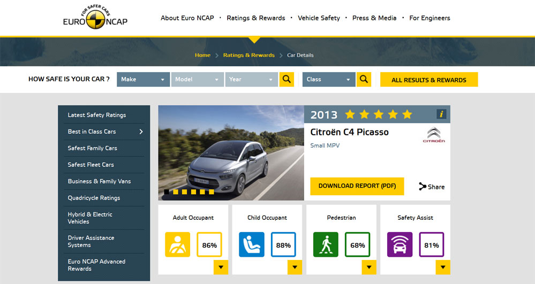Click the 2013 year heading
Viewport: 535px width, 284px height.
(x=324, y=114)
